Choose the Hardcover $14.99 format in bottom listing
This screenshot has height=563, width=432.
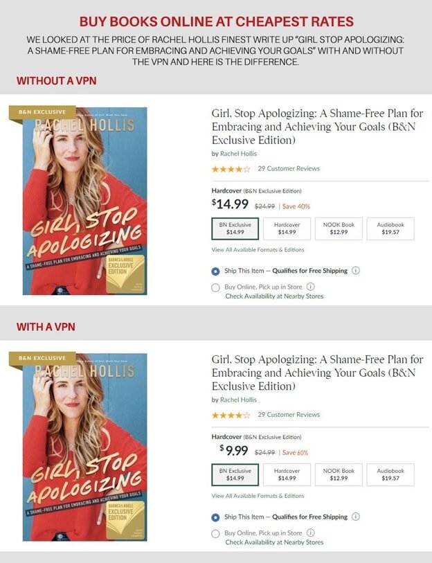(287, 474)
